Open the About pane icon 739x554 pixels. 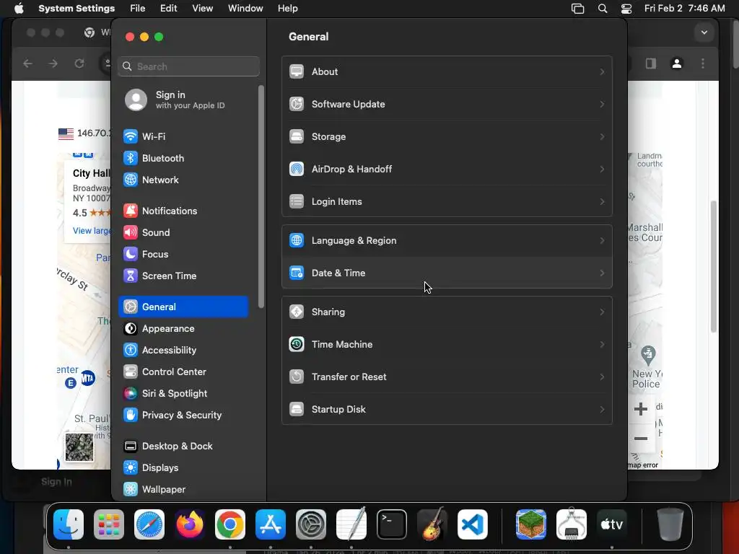pyautogui.click(x=297, y=71)
